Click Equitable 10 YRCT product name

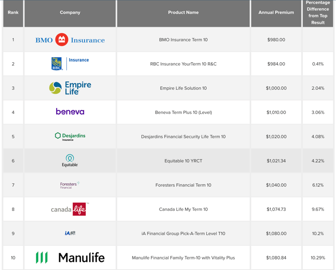183,161
